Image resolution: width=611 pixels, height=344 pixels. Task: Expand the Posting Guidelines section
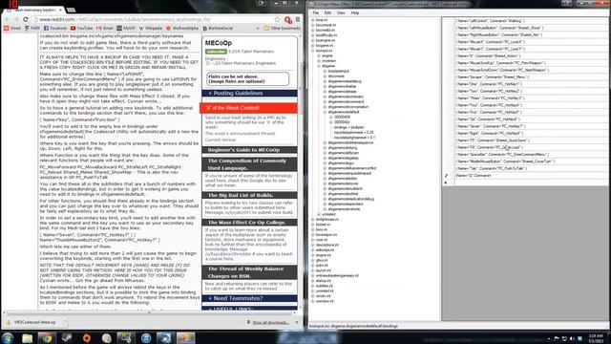249,94
